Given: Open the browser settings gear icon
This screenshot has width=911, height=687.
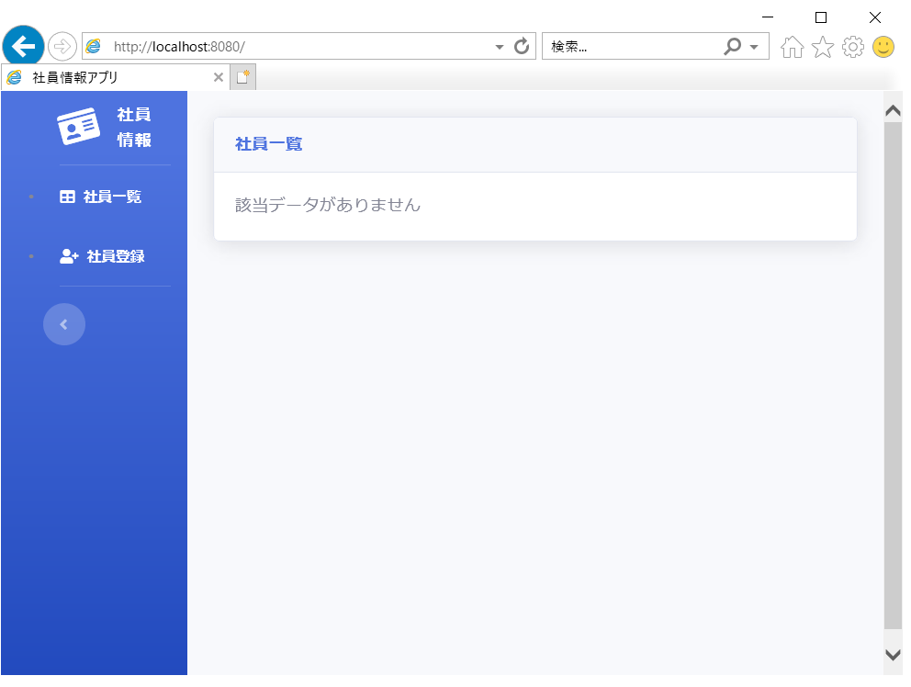Looking at the screenshot, I should pos(852,46).
